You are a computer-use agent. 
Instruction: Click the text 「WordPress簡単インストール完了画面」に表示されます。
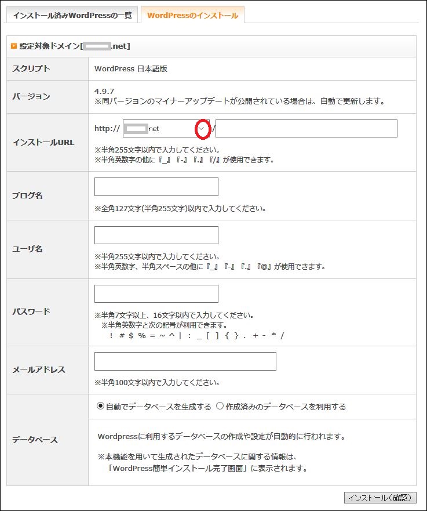[x=208, y=468]
